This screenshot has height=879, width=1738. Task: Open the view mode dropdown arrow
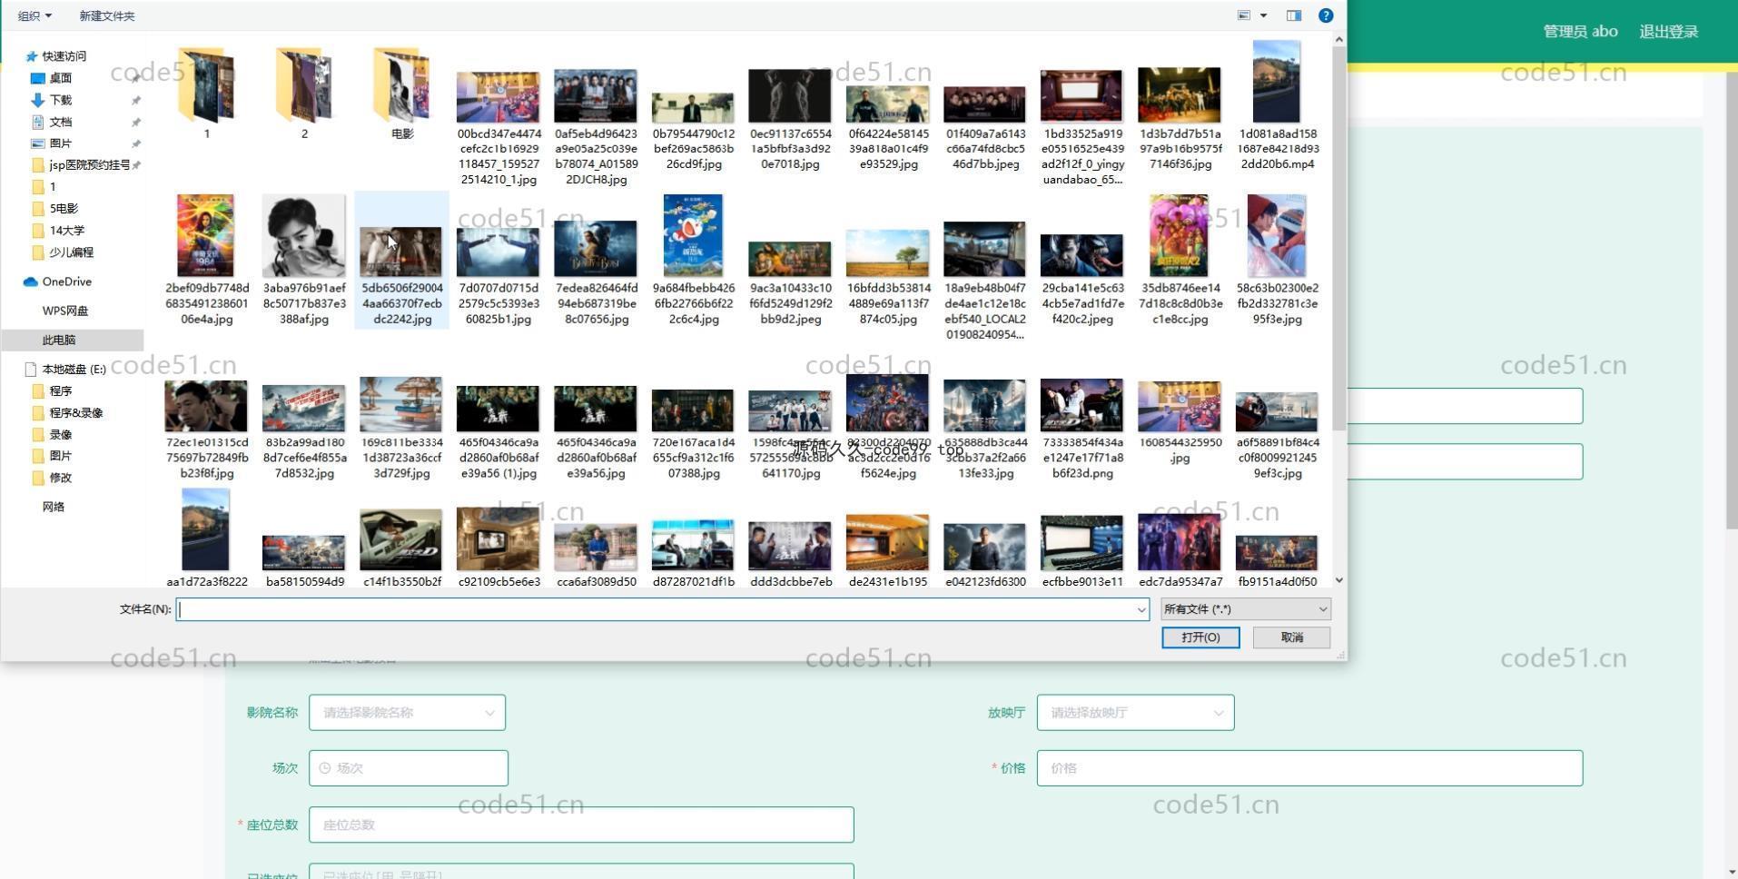1263,15
